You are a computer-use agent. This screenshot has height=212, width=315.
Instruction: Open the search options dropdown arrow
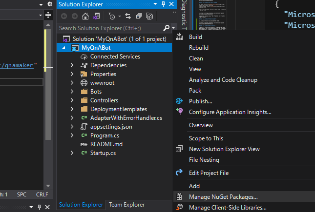tap(173, 28)
